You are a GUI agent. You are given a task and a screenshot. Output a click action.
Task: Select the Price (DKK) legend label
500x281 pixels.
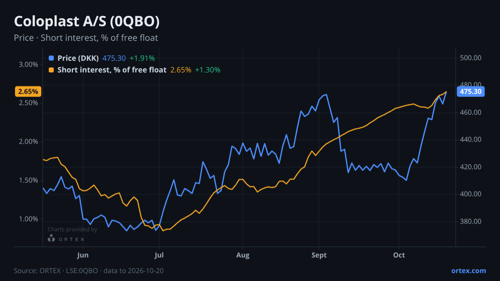pyautogui.click(x=78, y=58)
